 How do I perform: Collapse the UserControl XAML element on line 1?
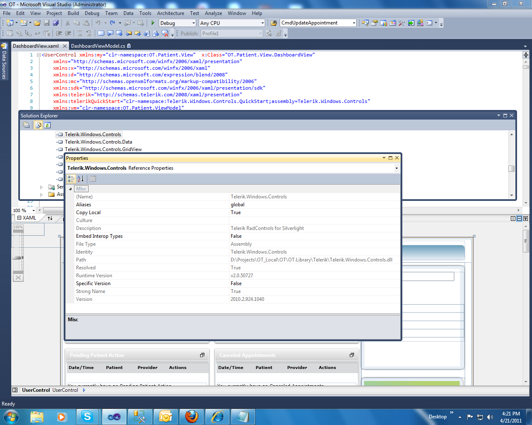click(x=39, y=55)
